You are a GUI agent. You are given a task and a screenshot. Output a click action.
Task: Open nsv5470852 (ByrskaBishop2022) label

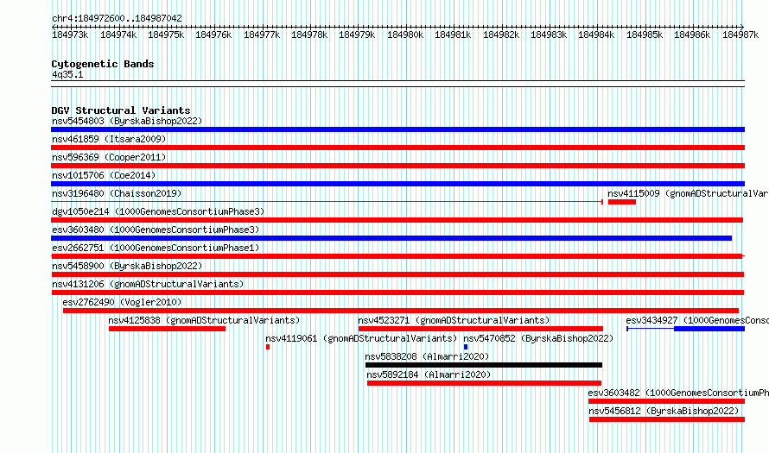pos(538,338)
